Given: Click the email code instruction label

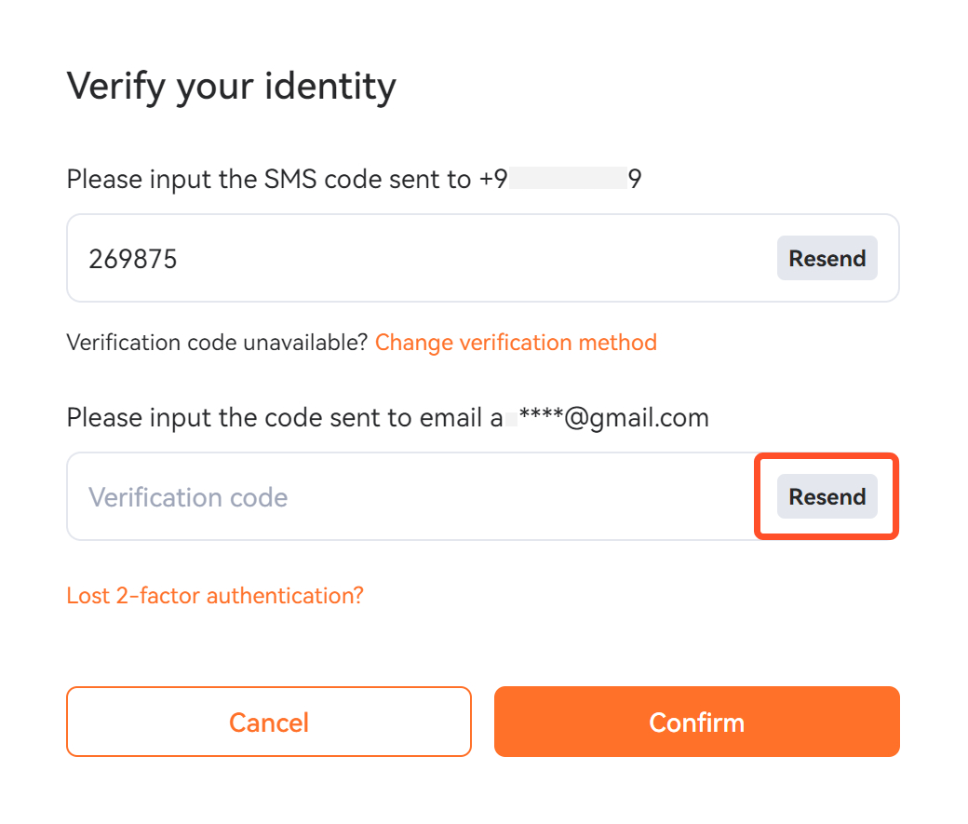Looking at the screenshot, I should tap(279, 417).
